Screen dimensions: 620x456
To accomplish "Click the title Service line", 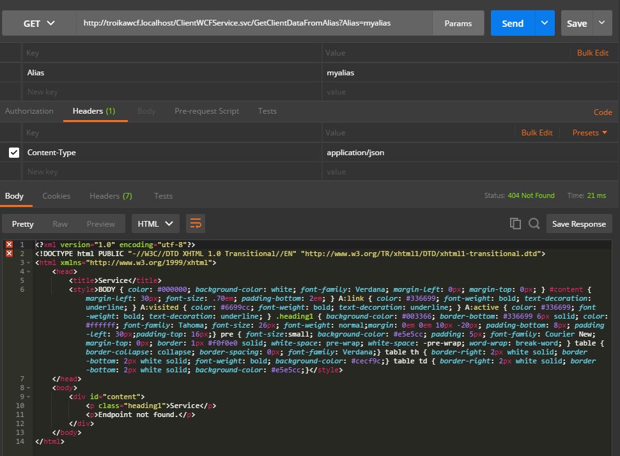I will coord(115,280).
